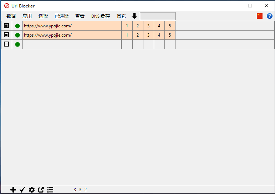Click the list view icon in bottom bar
Viewport: 275px width, 194px height.
coord(50,190)
